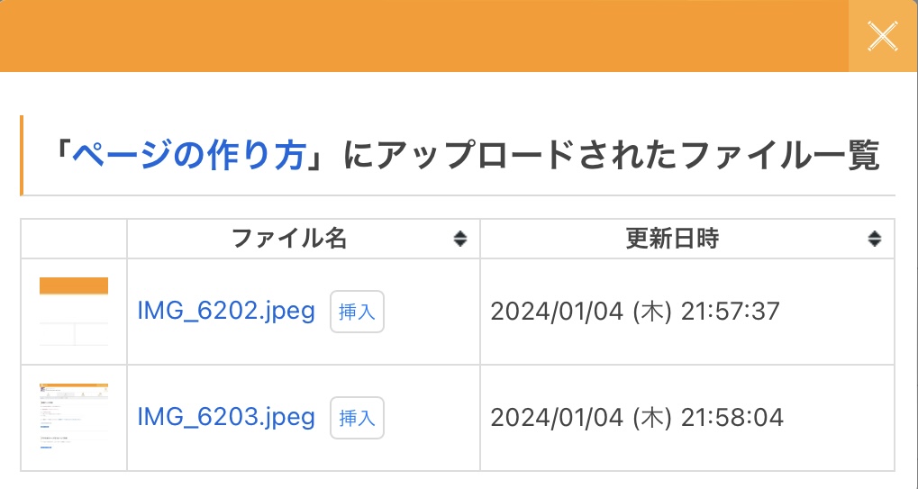Click the up arrow beside ファイル名
Screen dimensions: 918x489
click(x=460, y=234)
